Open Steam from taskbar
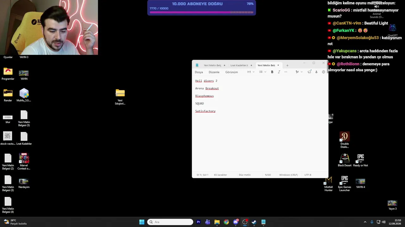 [x=254, y=222]
